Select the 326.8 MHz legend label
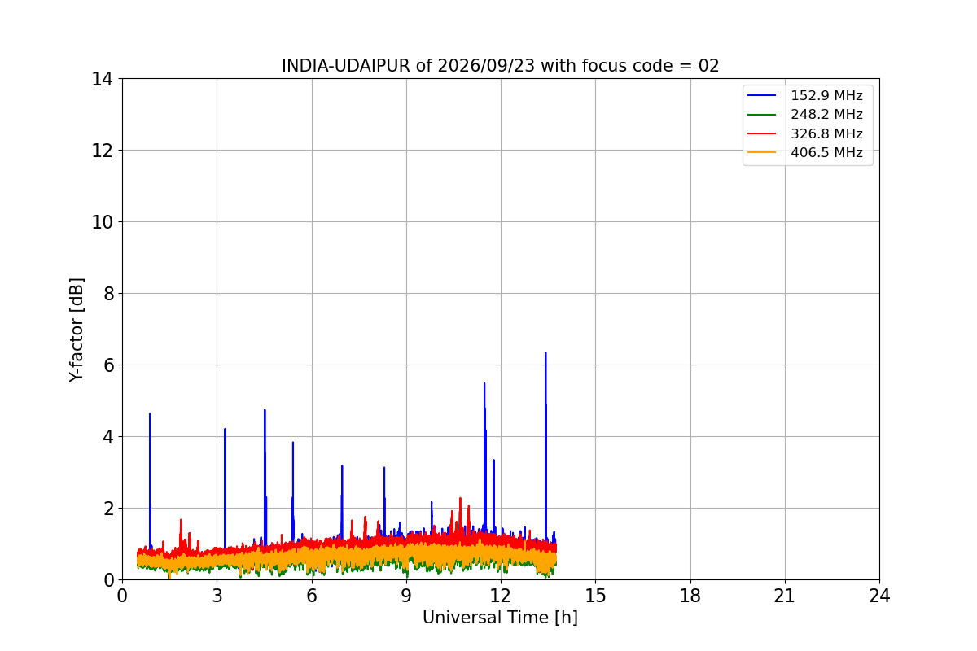 pos(826,134)
